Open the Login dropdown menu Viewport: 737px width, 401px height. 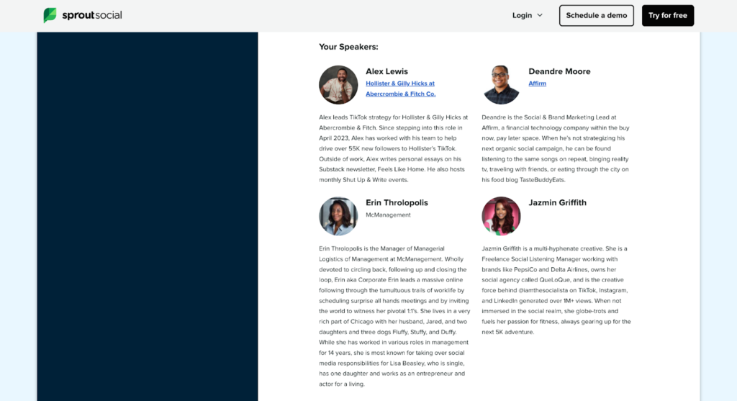pos(528,16)
